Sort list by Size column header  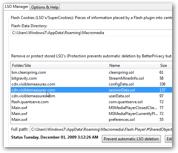tap(166, 66)
